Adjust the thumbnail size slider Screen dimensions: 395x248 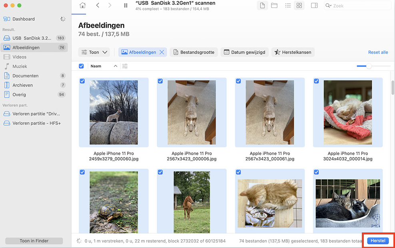point(369,66)
